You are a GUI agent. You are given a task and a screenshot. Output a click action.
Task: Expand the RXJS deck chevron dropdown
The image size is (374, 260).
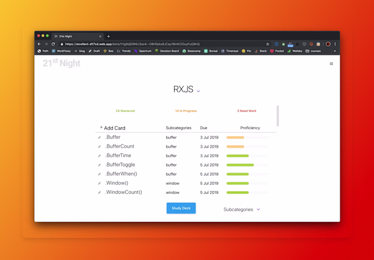click(x=198, y=91)
